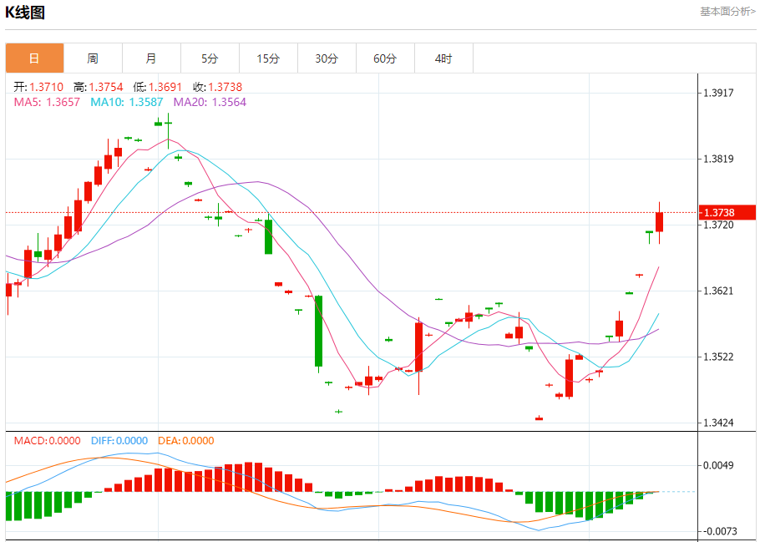Click the orange DEA value label
This screenshot has height=542, width=760.
tap(185, 441)
